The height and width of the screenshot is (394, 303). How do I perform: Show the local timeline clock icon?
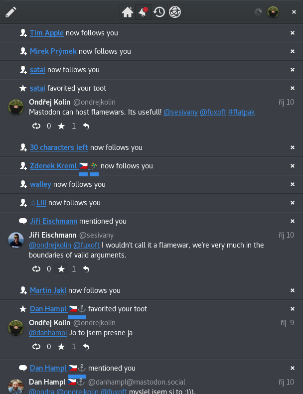pyautogui.click(x=159, y=12)
